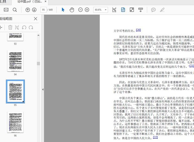Open footnote link [22]
Image resolution: width=194 pixels, height=142 pixels.
pos(156,137)
